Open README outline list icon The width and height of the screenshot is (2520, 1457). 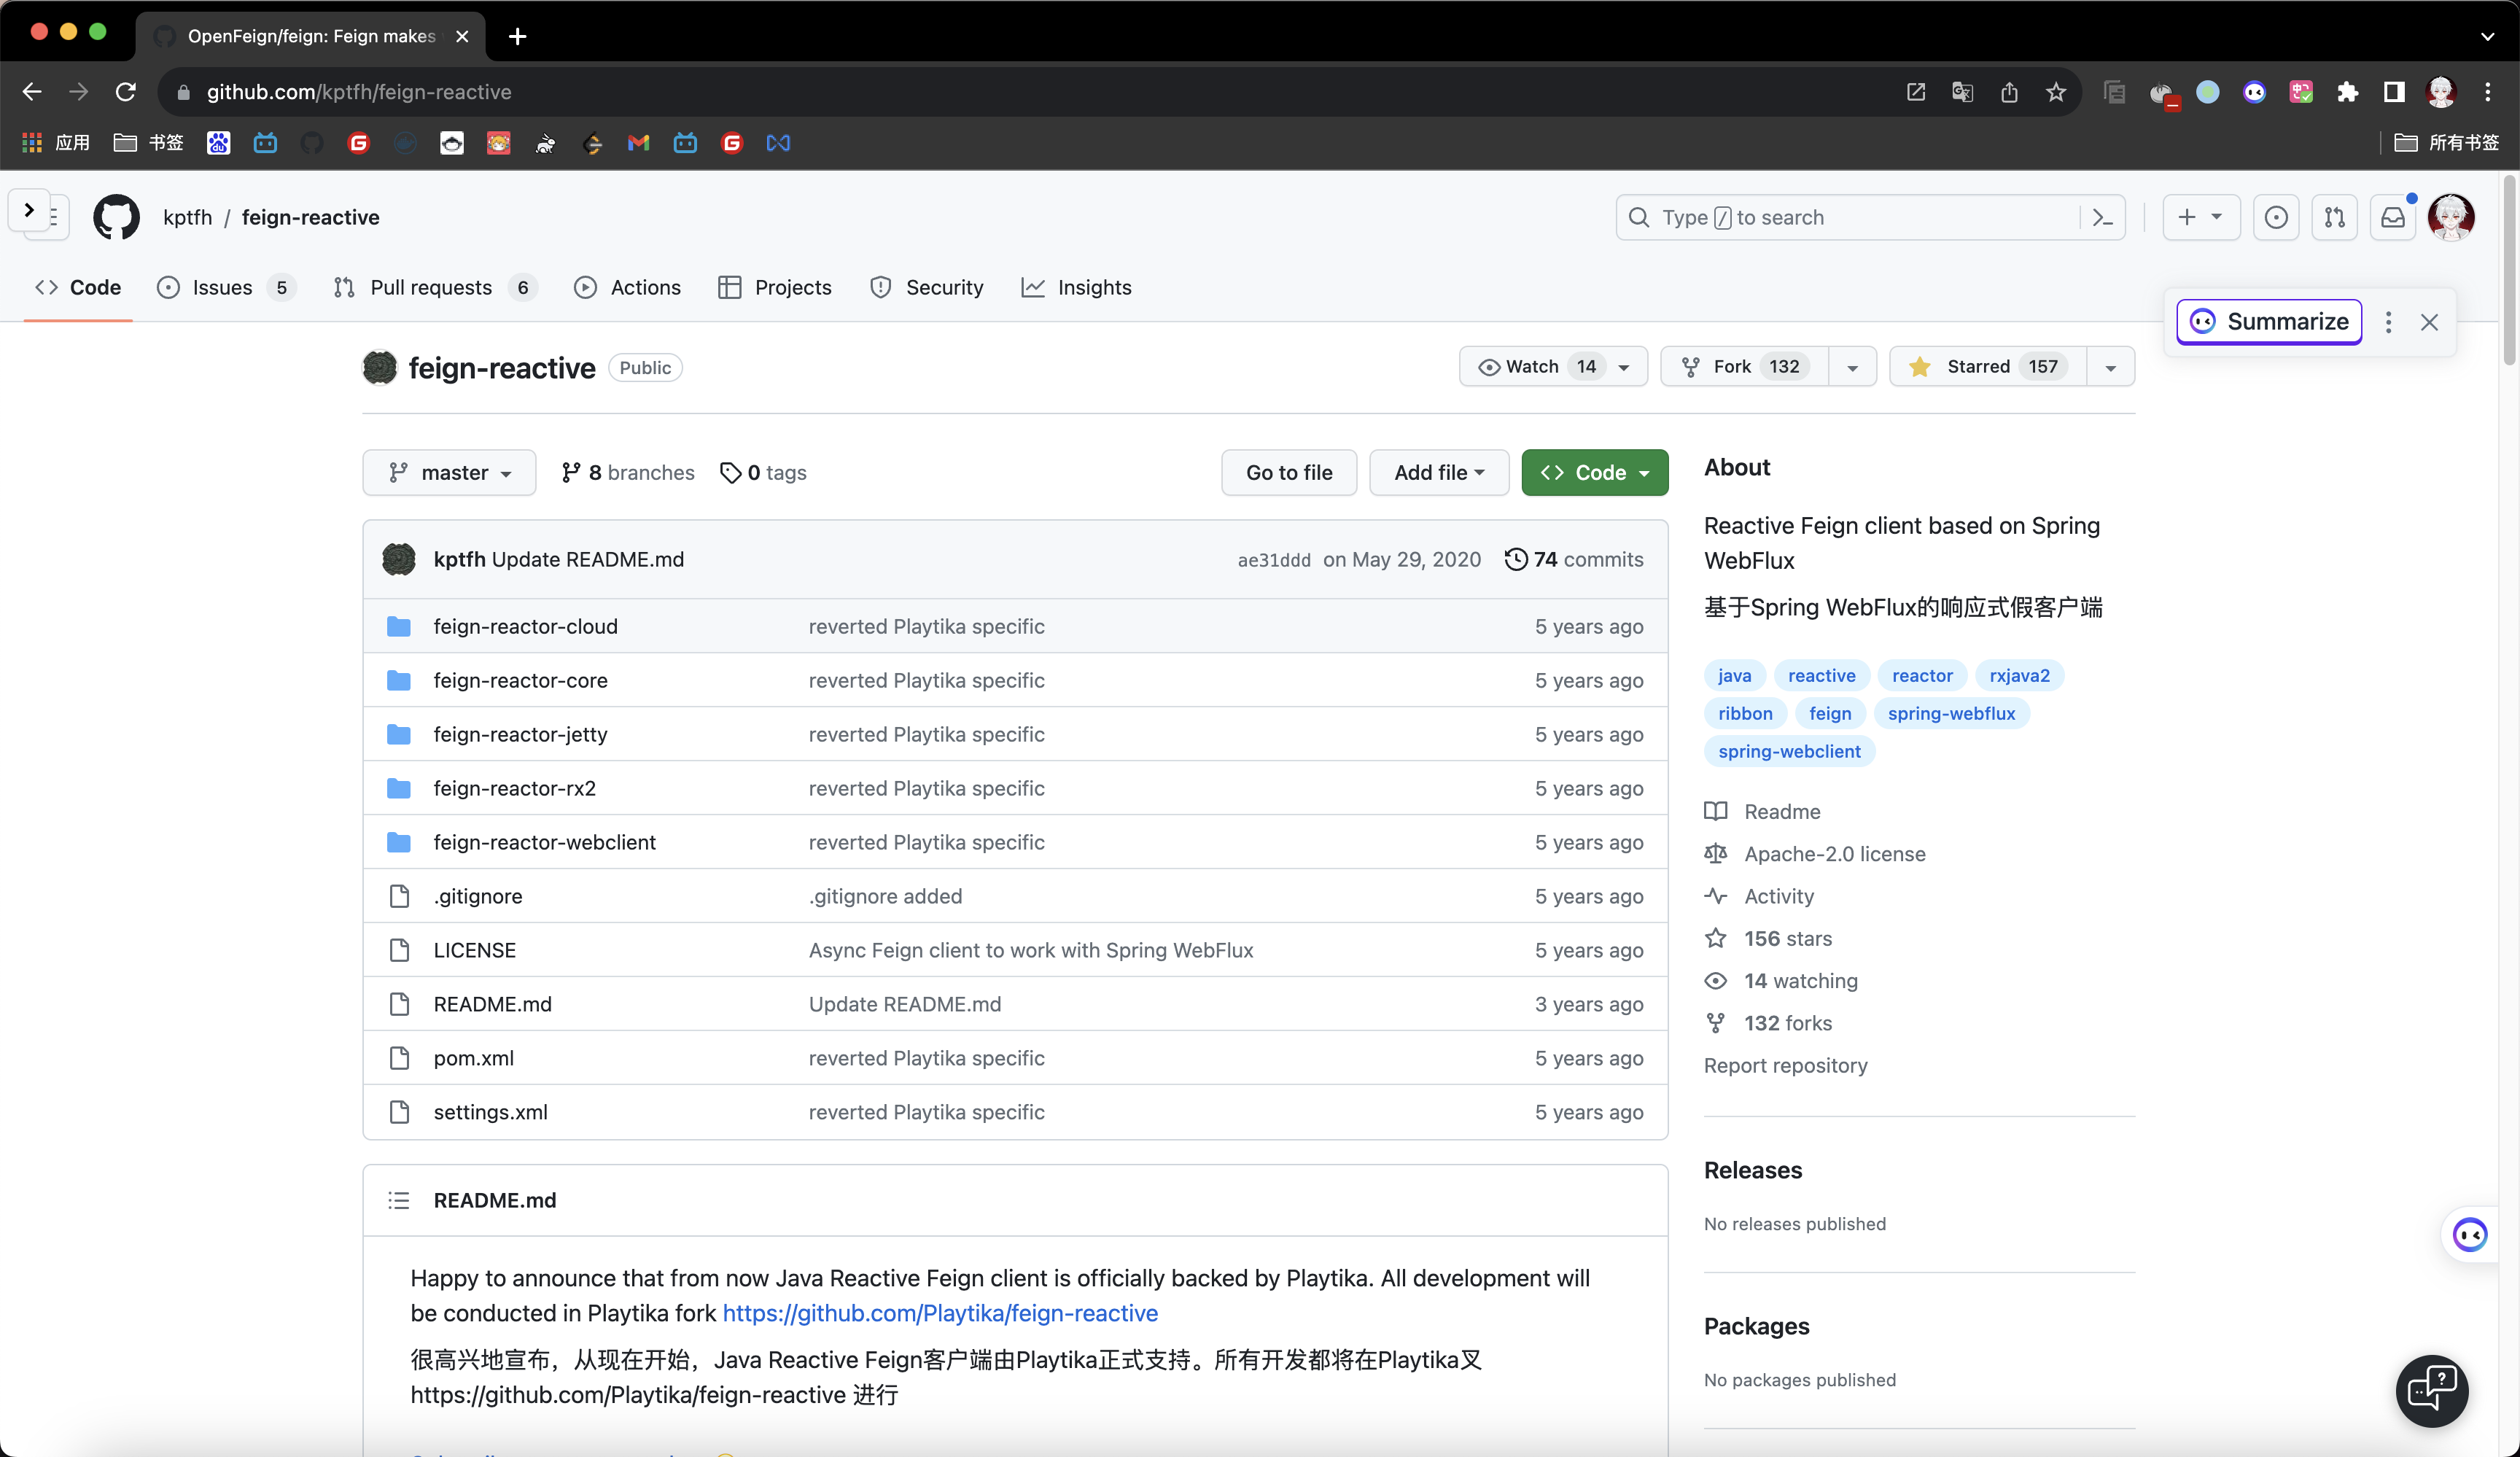[x=399, y=1200]
